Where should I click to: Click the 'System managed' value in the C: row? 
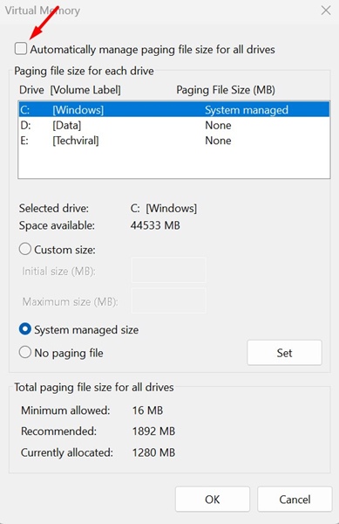[x=247, y=110]
